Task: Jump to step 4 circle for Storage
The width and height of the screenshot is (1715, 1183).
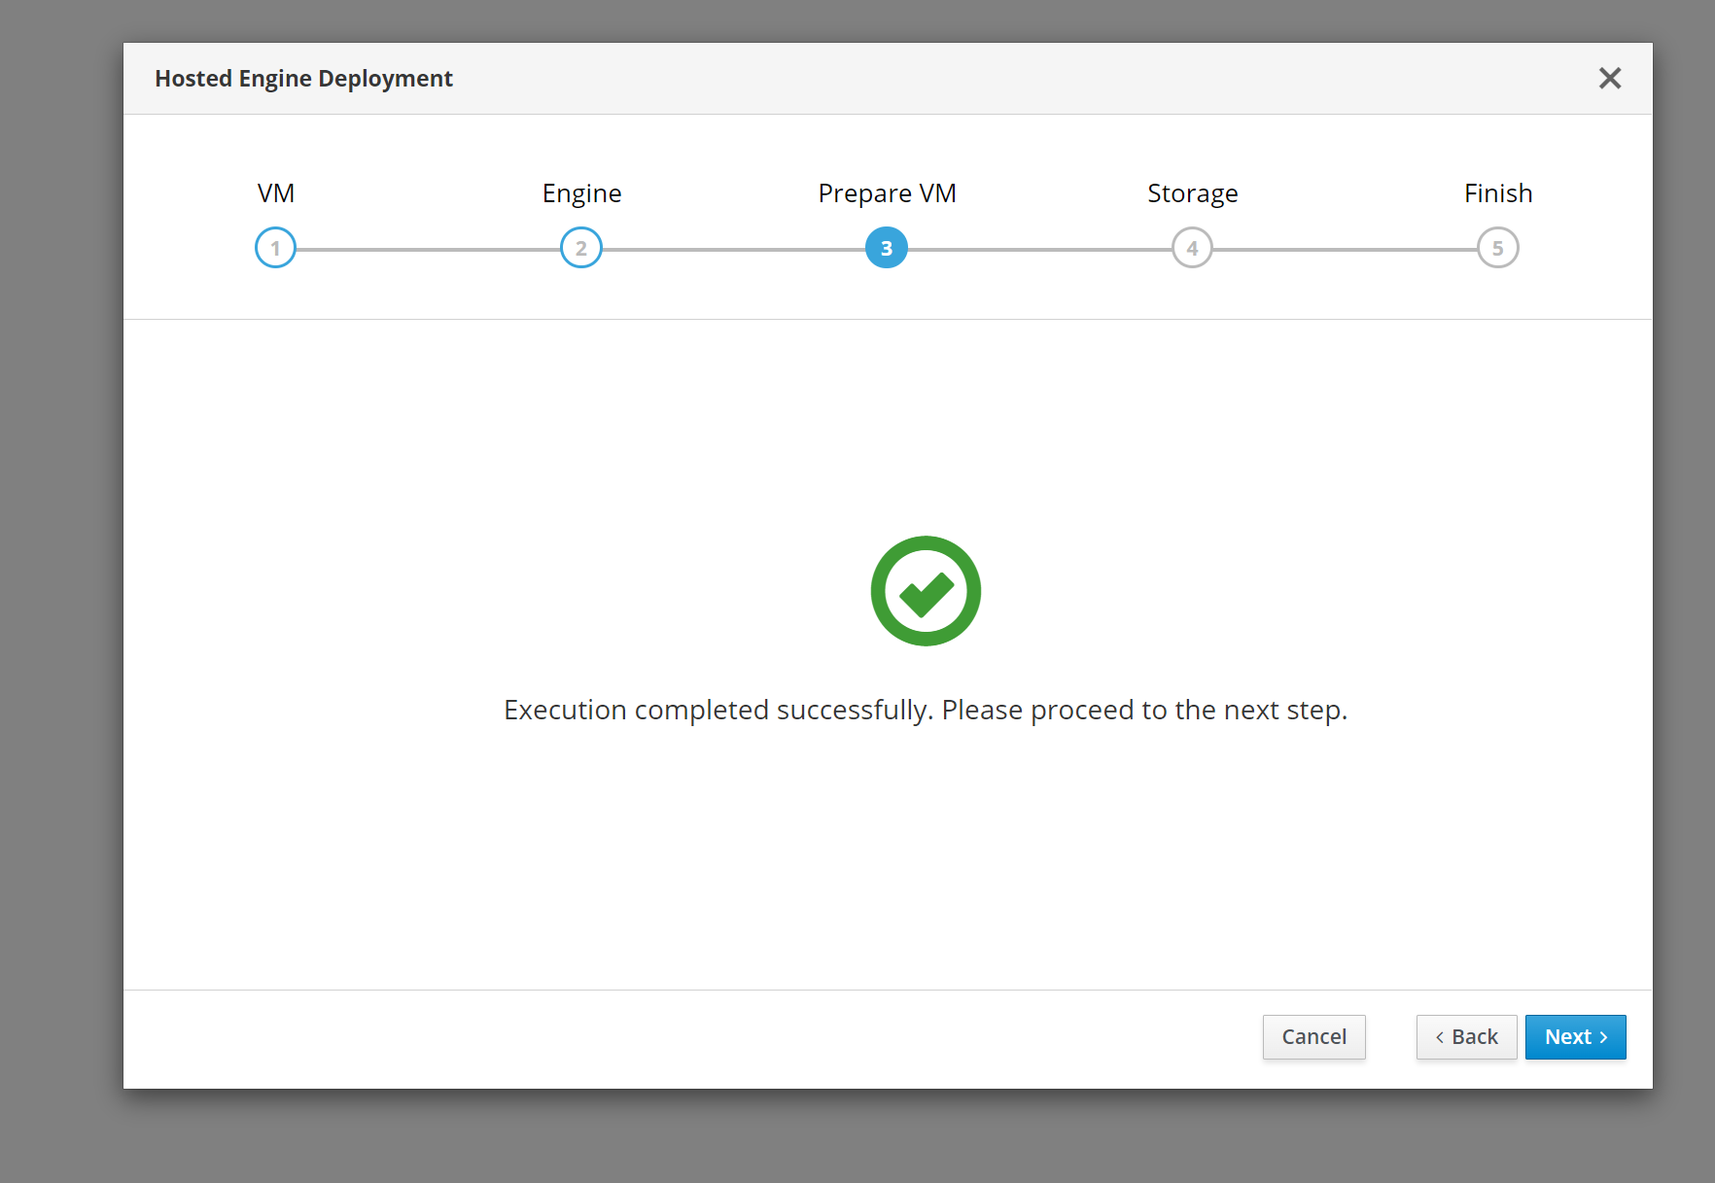Action: 1192,248
